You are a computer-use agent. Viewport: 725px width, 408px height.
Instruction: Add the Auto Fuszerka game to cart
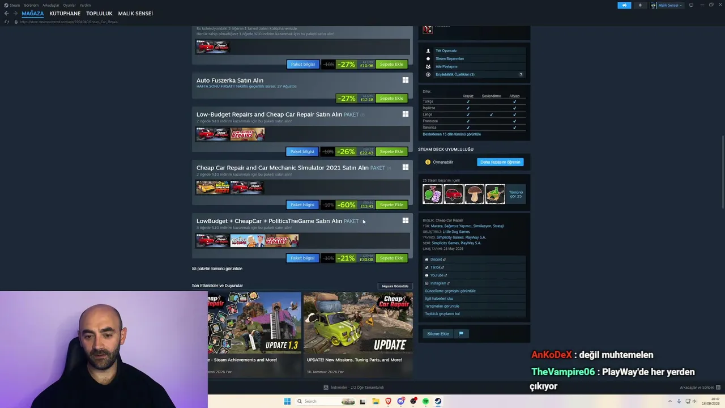click(391, 98)
